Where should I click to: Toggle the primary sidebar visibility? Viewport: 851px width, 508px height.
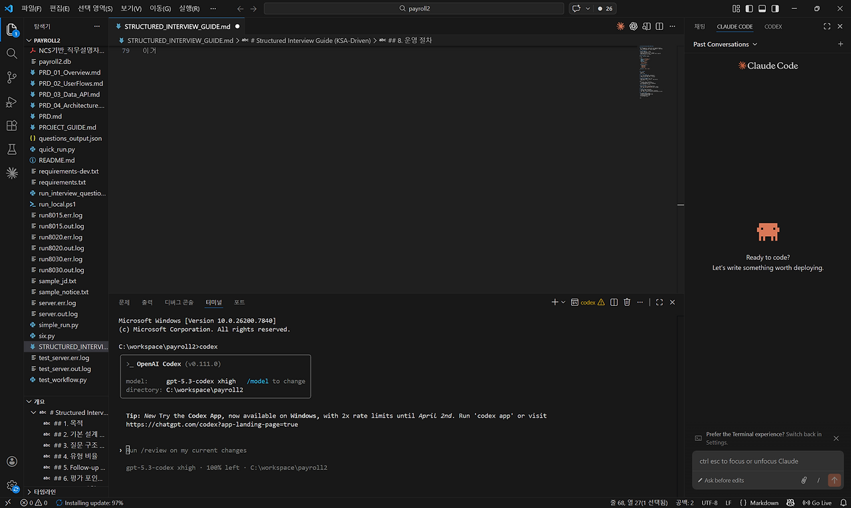pos(749,9)
